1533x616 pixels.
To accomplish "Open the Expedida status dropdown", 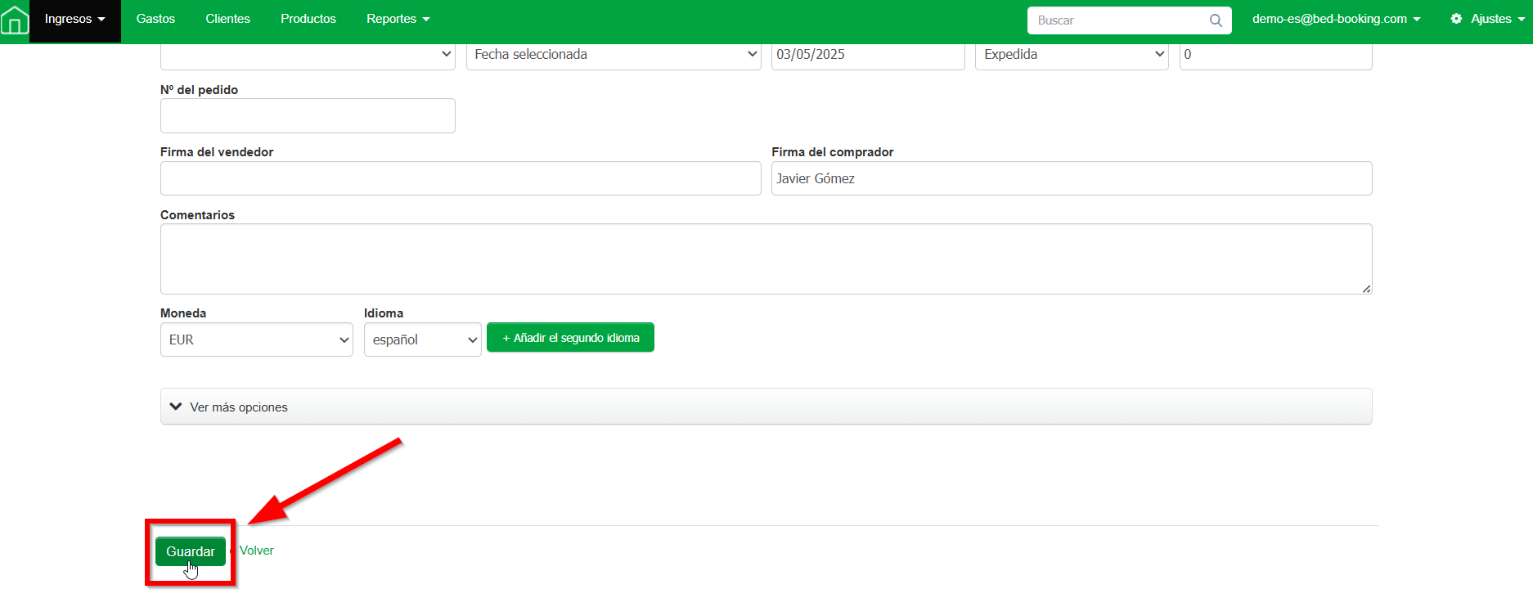I will click(x=1072, y=55).
